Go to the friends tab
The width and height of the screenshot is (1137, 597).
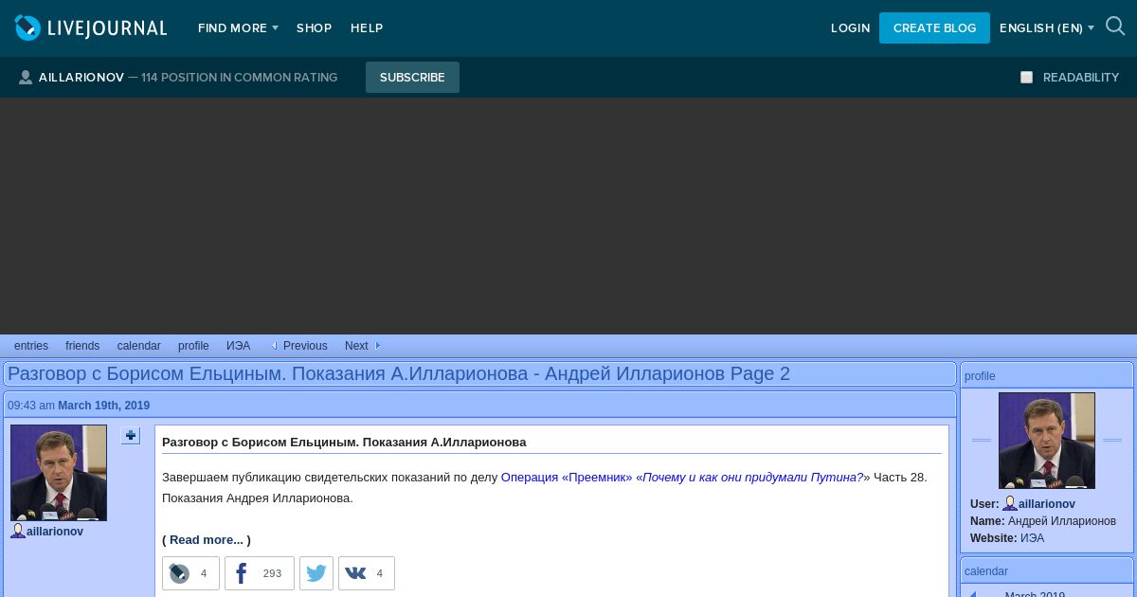(82, 346)
